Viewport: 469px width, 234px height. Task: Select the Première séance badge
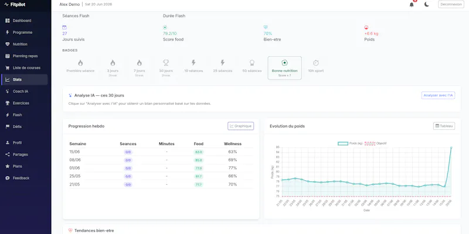click(80, 68)
